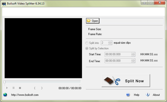Click the Open file button
167x102 pixels.
[x=93, y=21]
